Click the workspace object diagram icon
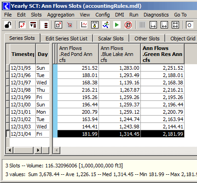The width and height of the screenshot is (197, 183). tap(95, 25)
